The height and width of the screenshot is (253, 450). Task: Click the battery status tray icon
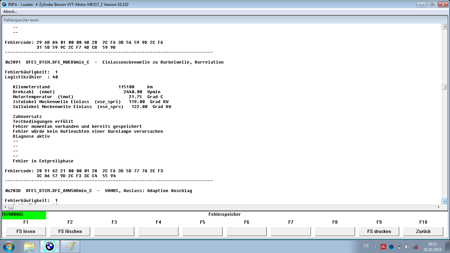[x=399, y=247]
